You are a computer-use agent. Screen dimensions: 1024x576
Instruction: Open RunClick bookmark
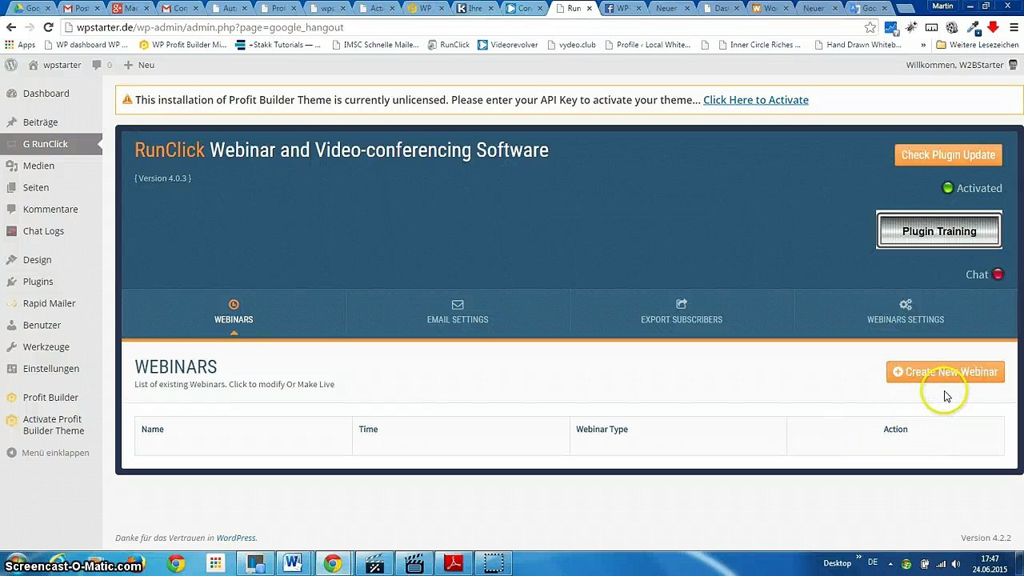[x=448, y=45]
